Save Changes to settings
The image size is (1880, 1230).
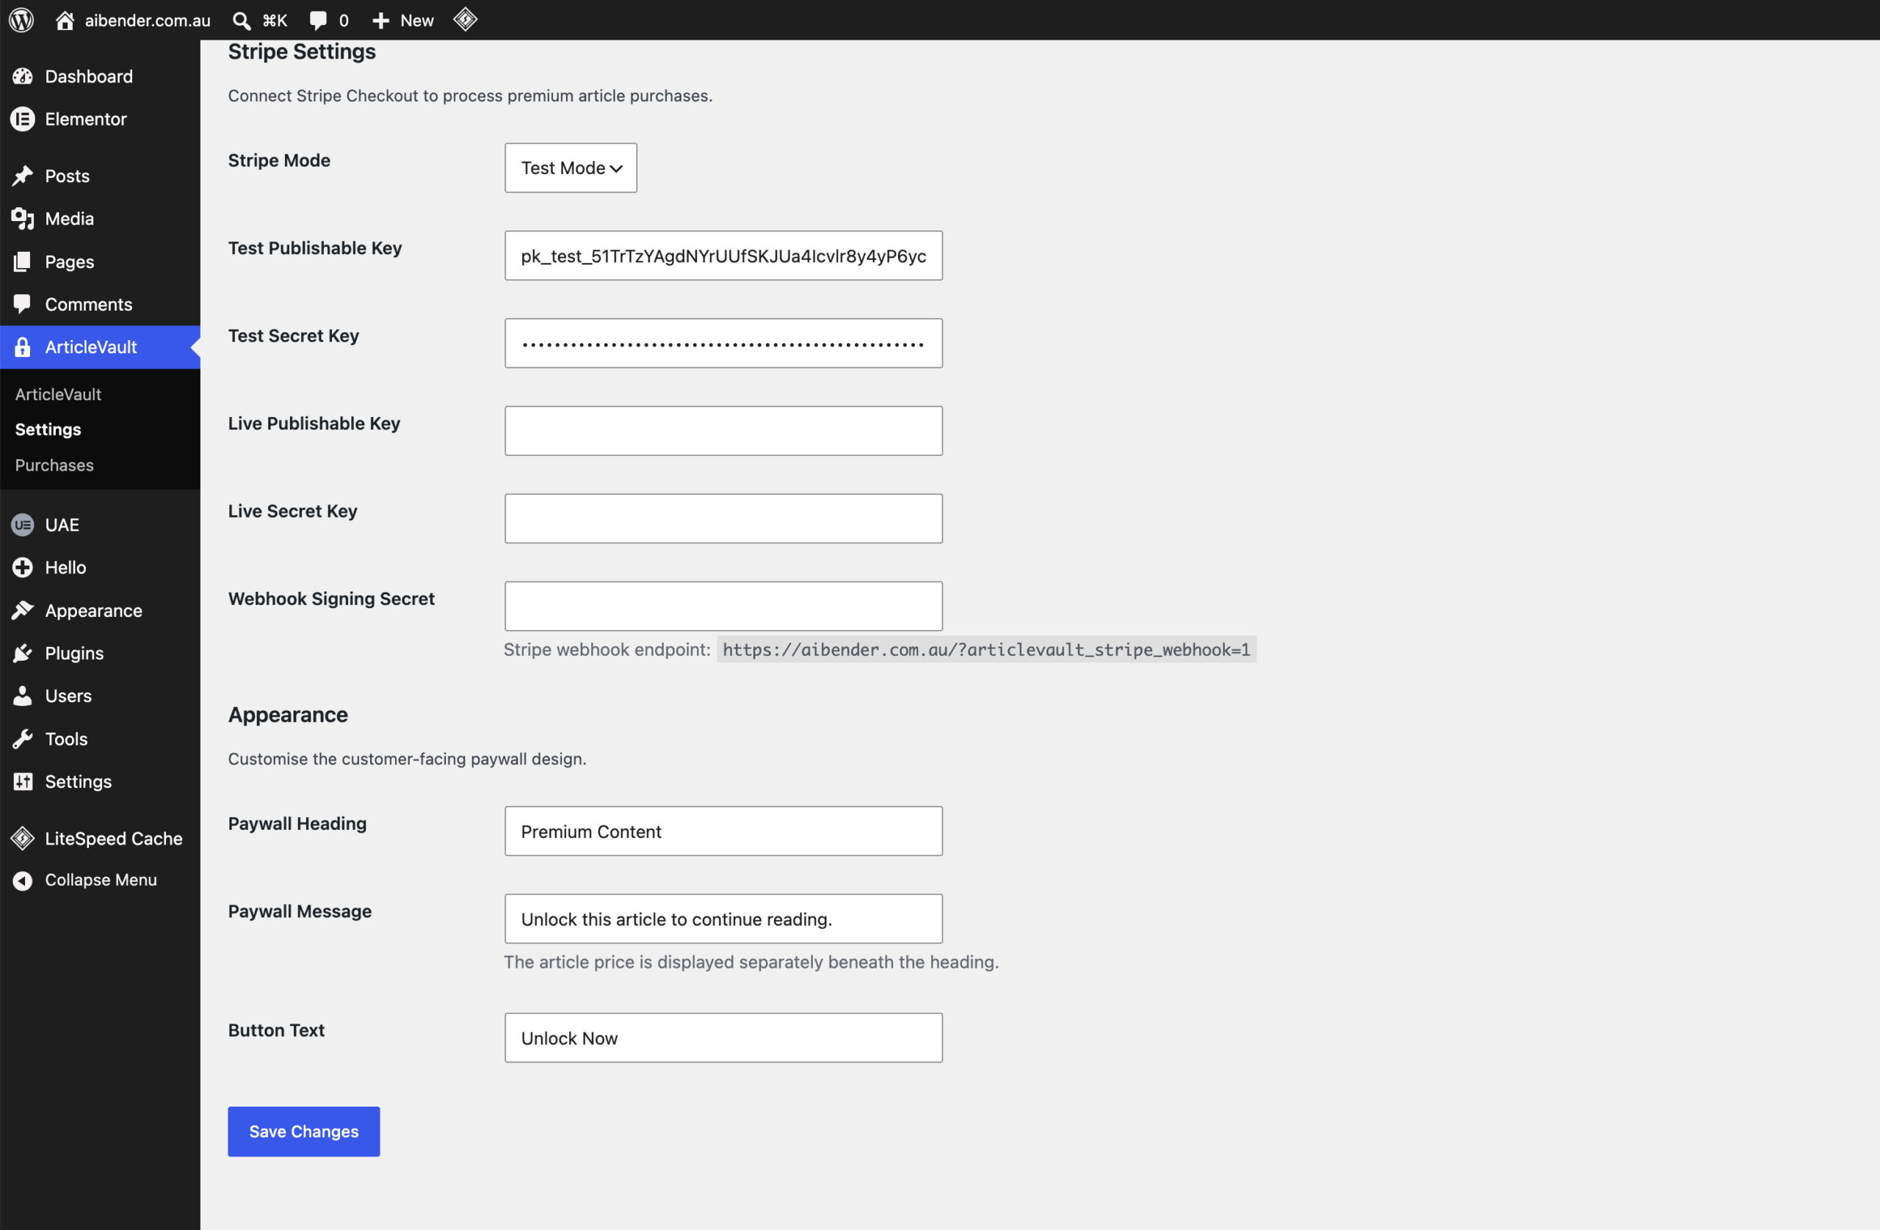[304, 1132]
